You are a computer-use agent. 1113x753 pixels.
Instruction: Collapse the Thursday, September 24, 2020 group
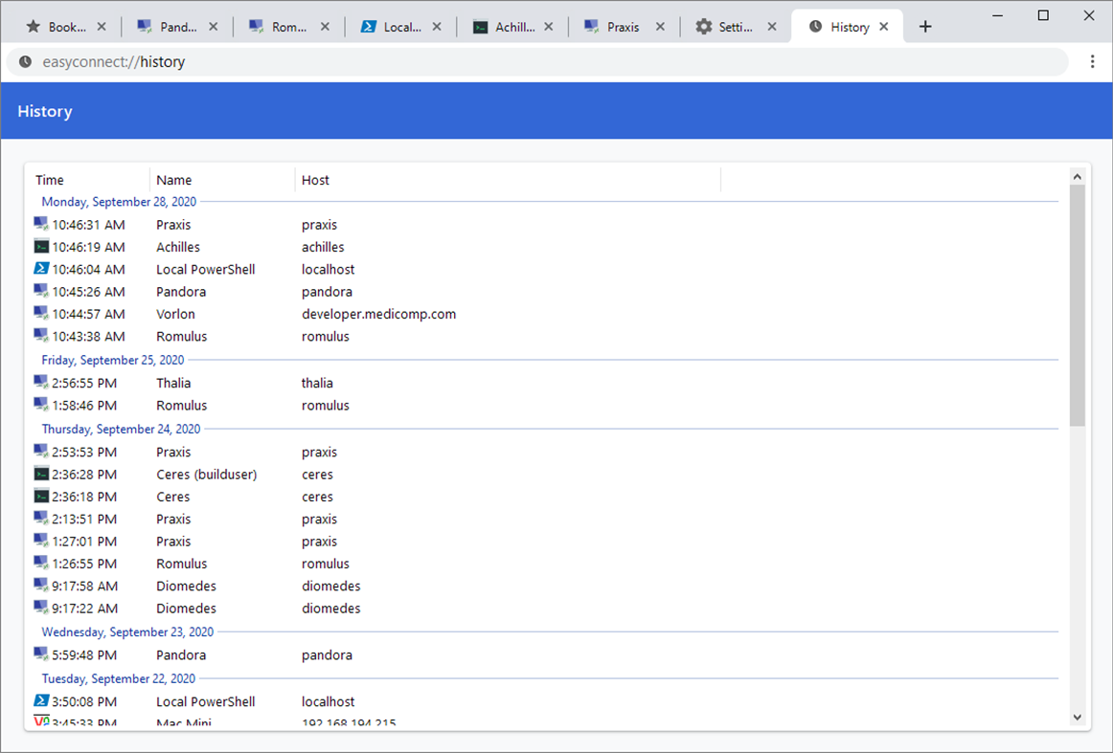tap(121, 429)
